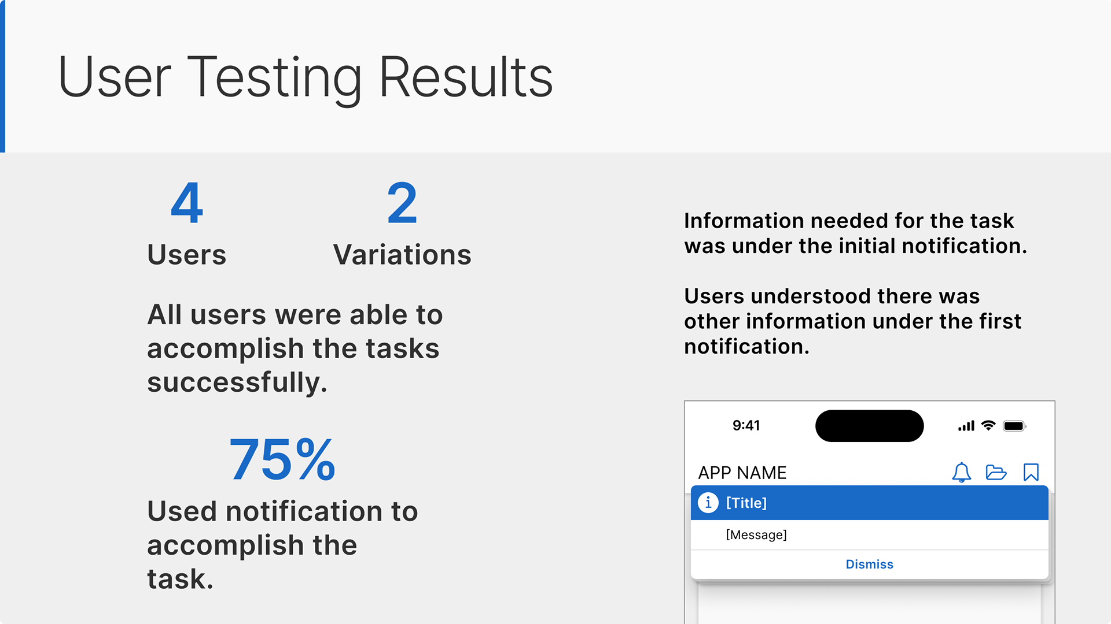Image resolution: width=1111 pixels, height=624 pixels.
Task: Click the User Testing Results heading
Action: [x=306, y=77]
